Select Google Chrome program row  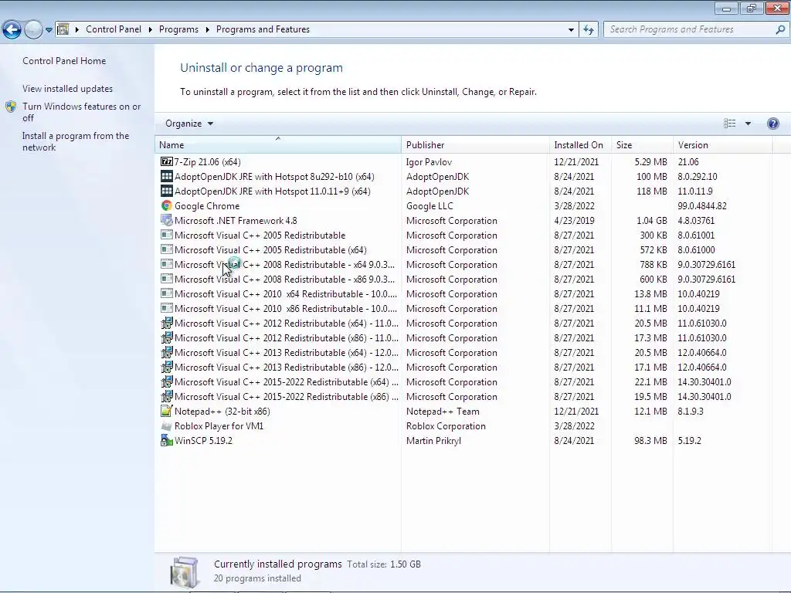[x=464, y=205]
